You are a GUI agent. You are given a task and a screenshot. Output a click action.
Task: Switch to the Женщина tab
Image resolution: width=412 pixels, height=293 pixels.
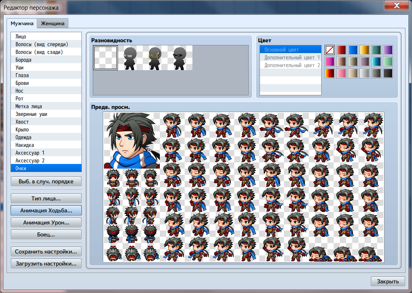pyautogui.click(x=53, y=23)
